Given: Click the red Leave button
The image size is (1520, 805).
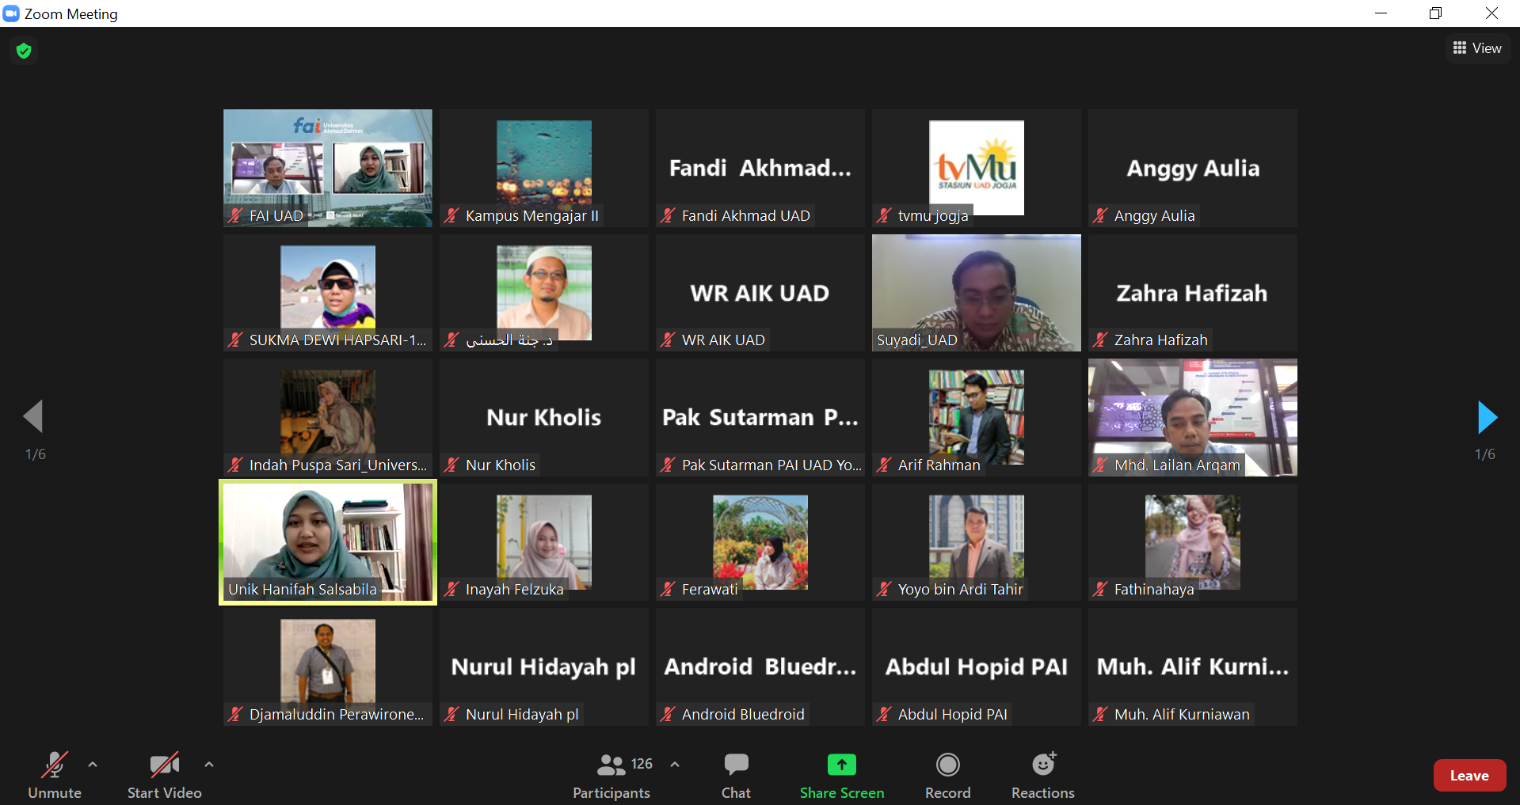Looking at the screenshot, I should (x=1469, y=776).
